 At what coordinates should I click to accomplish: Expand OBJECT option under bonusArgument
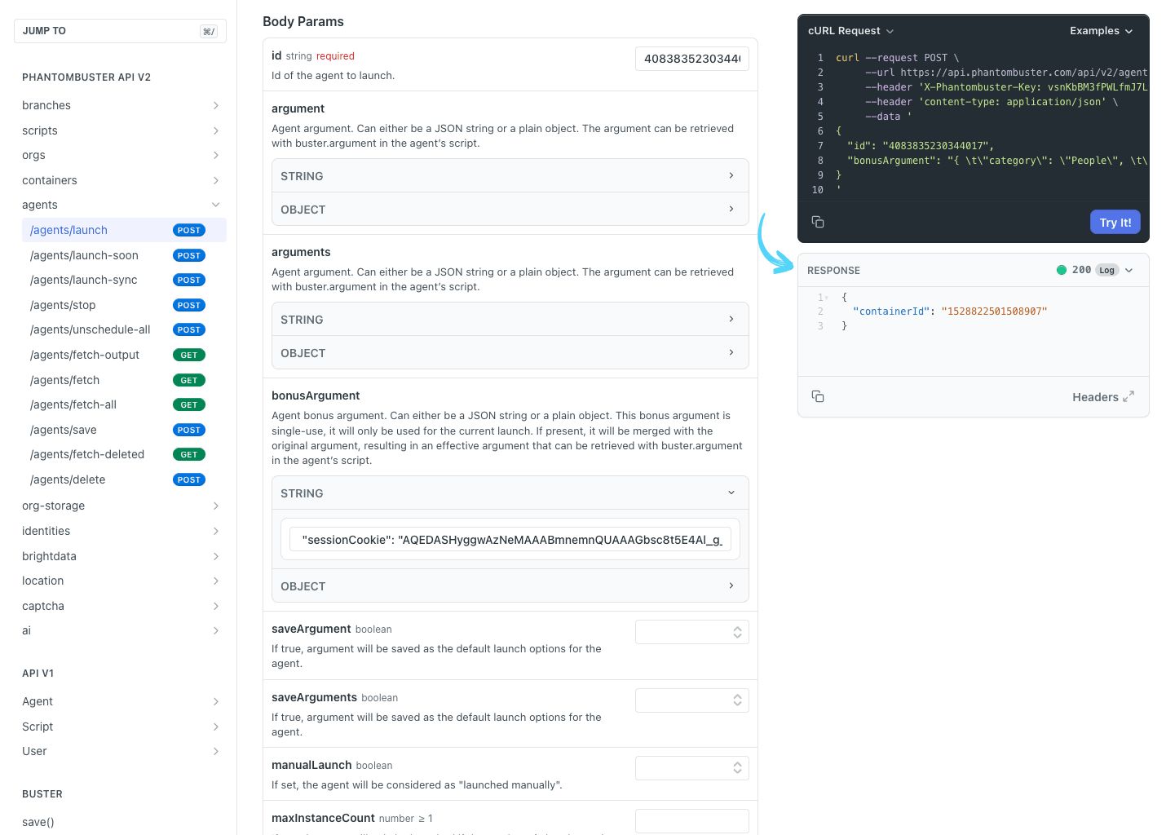(510, 586)
